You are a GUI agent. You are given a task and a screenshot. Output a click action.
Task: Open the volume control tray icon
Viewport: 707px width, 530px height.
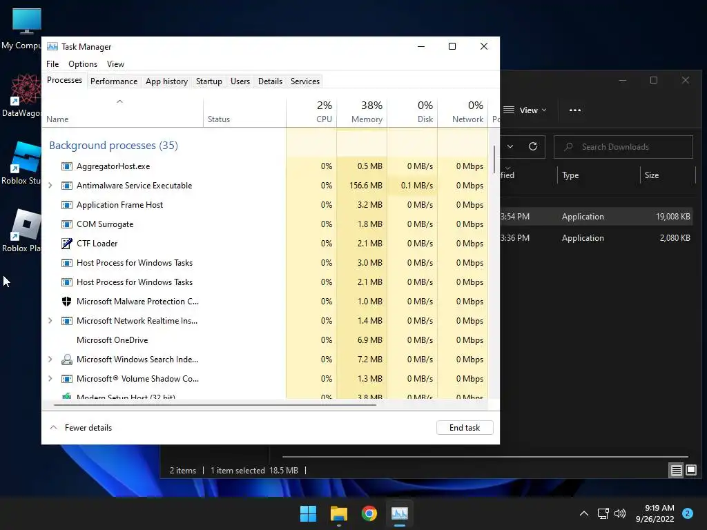[621, 513]
